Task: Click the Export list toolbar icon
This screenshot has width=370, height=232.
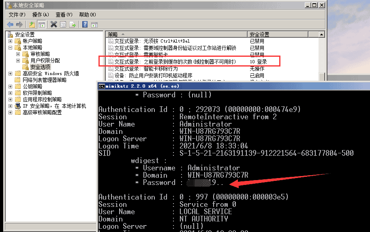Action: [x=73, y=24]
